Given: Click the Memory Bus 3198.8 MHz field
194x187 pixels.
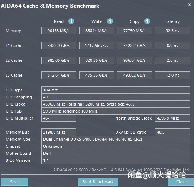Looking at the screenshot, I should tap(59, 132).
